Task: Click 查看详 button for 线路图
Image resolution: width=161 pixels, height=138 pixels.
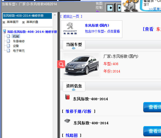Action: tap(152, 131)
